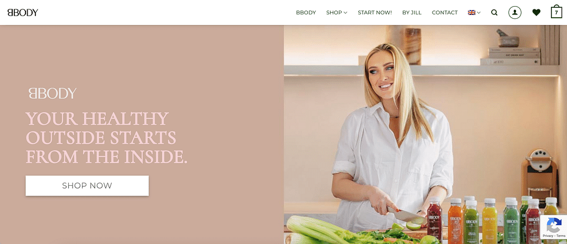
Task: Select the SHOP menu label
Action: tap(334, 13)
